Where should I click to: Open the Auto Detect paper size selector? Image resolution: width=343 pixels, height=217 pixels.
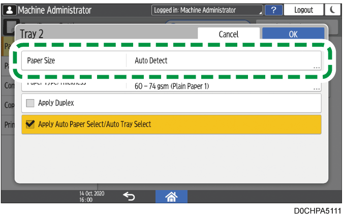pos(224,60)
